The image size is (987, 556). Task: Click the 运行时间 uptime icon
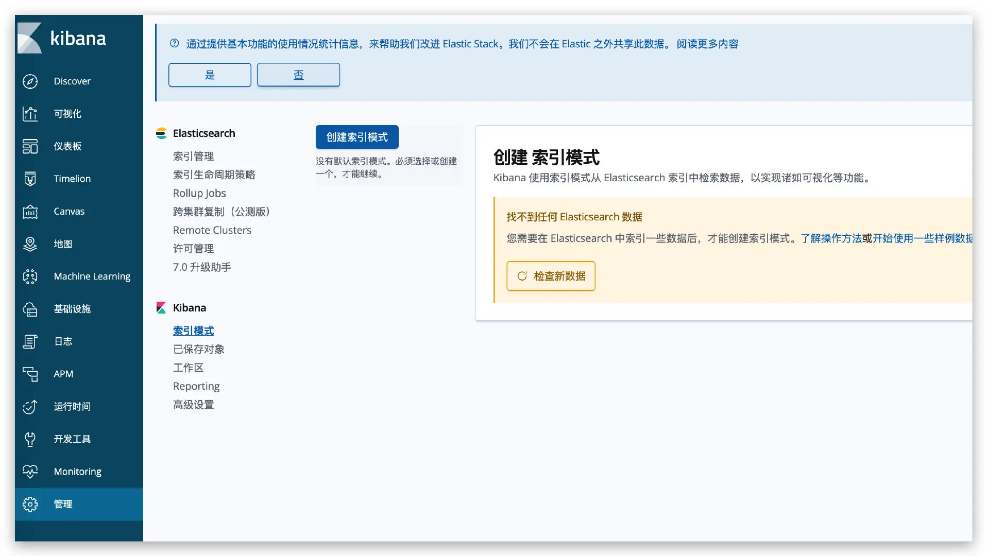[x=30, y=407]
